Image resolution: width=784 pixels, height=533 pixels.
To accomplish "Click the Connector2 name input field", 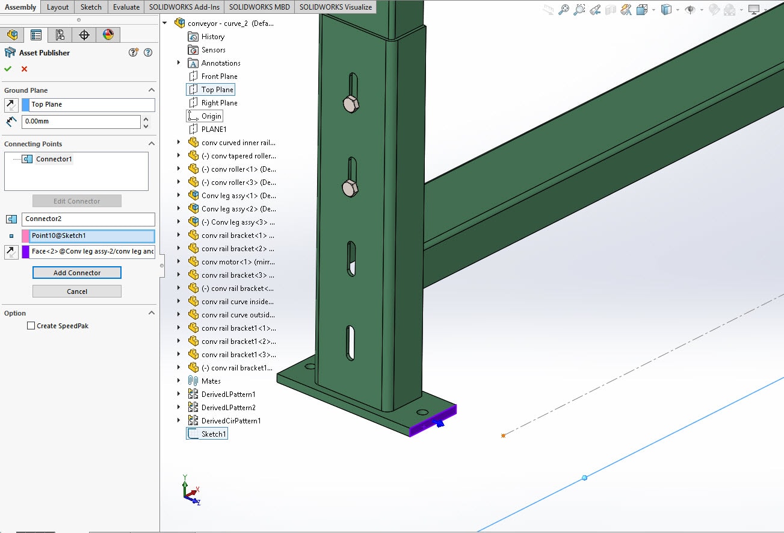I will 88,219.
